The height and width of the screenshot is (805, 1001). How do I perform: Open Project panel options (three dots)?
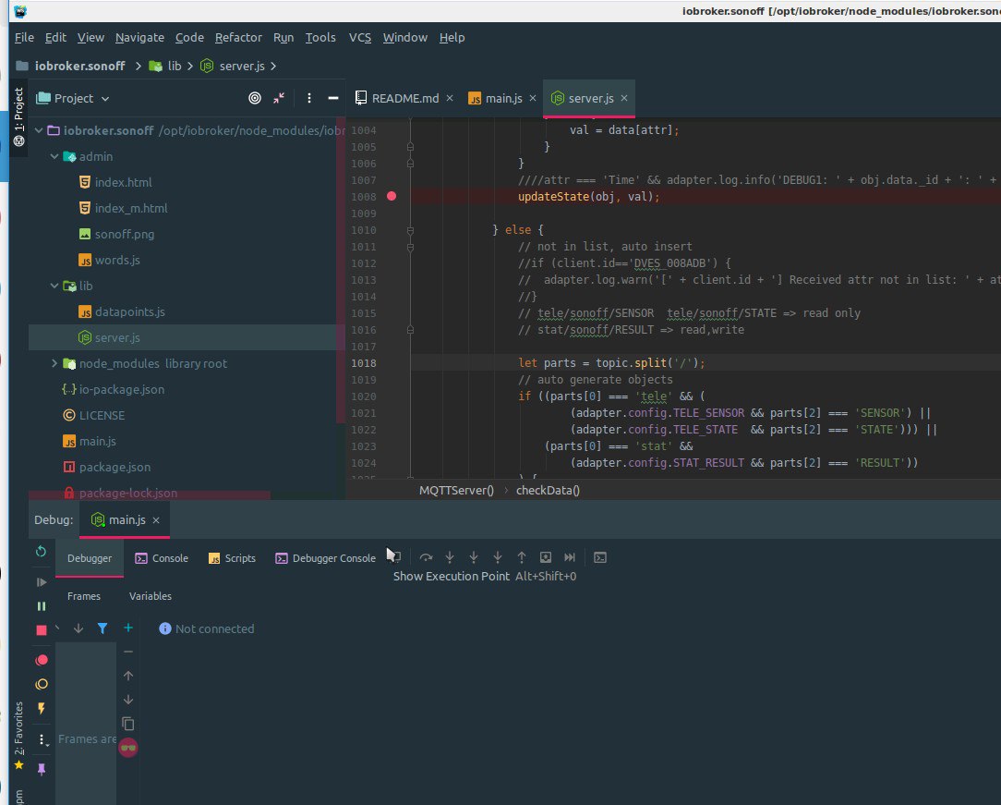(x=309, y=98)
